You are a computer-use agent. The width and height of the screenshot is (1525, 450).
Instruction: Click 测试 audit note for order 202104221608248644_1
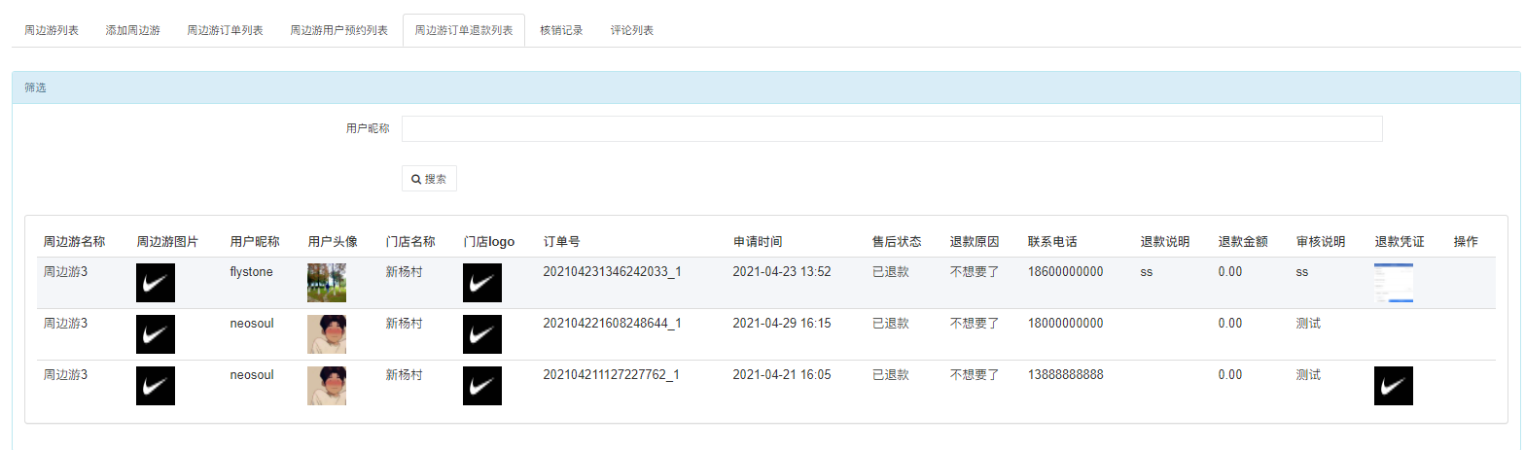point(1308,323)
